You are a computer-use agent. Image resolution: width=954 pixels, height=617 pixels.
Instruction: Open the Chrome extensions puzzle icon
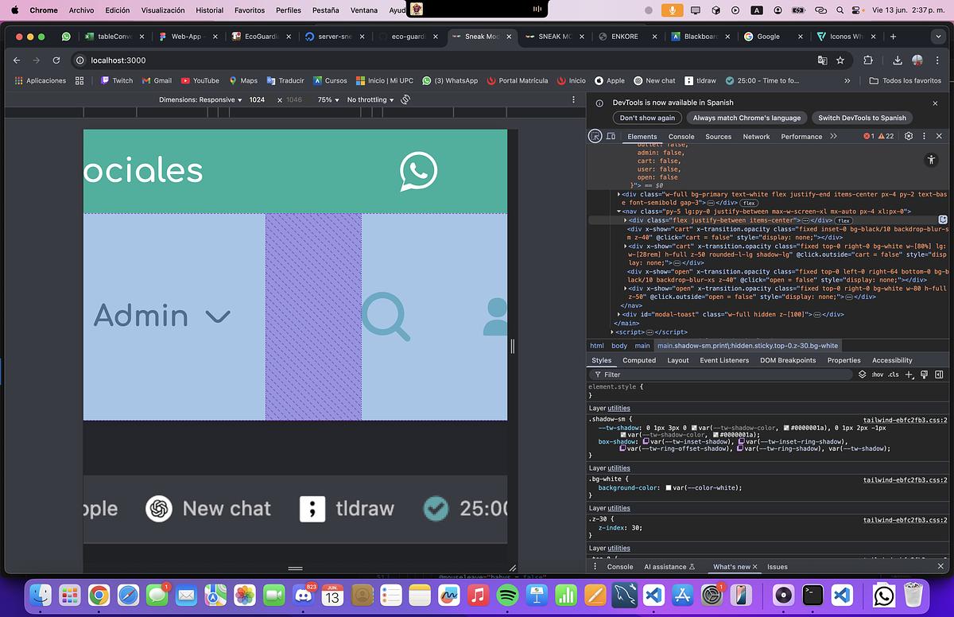pos(868,60)
